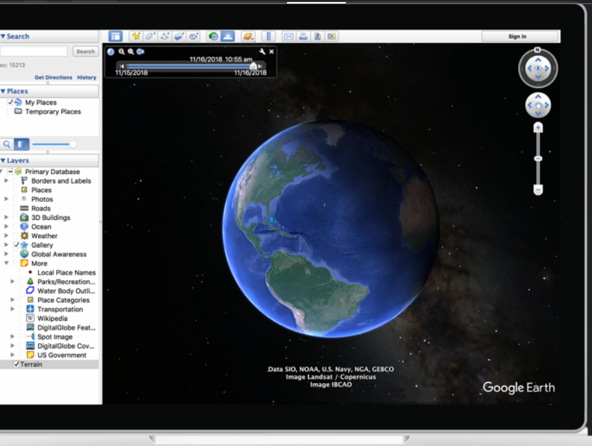Select the Spot Image layer row

click(49, 337)
